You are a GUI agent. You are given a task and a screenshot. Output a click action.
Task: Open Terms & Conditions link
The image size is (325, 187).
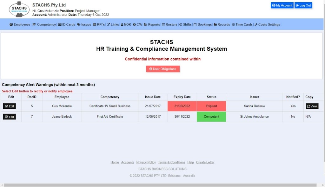coord(171,162)
